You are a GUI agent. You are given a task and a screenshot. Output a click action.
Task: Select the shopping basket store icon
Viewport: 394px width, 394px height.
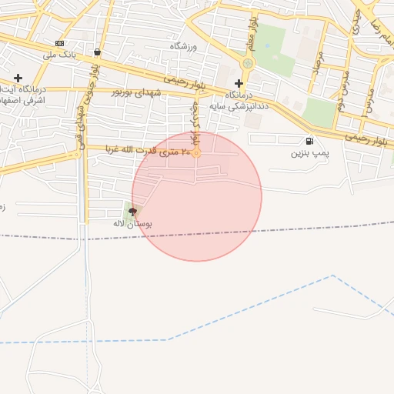(97, 52)
